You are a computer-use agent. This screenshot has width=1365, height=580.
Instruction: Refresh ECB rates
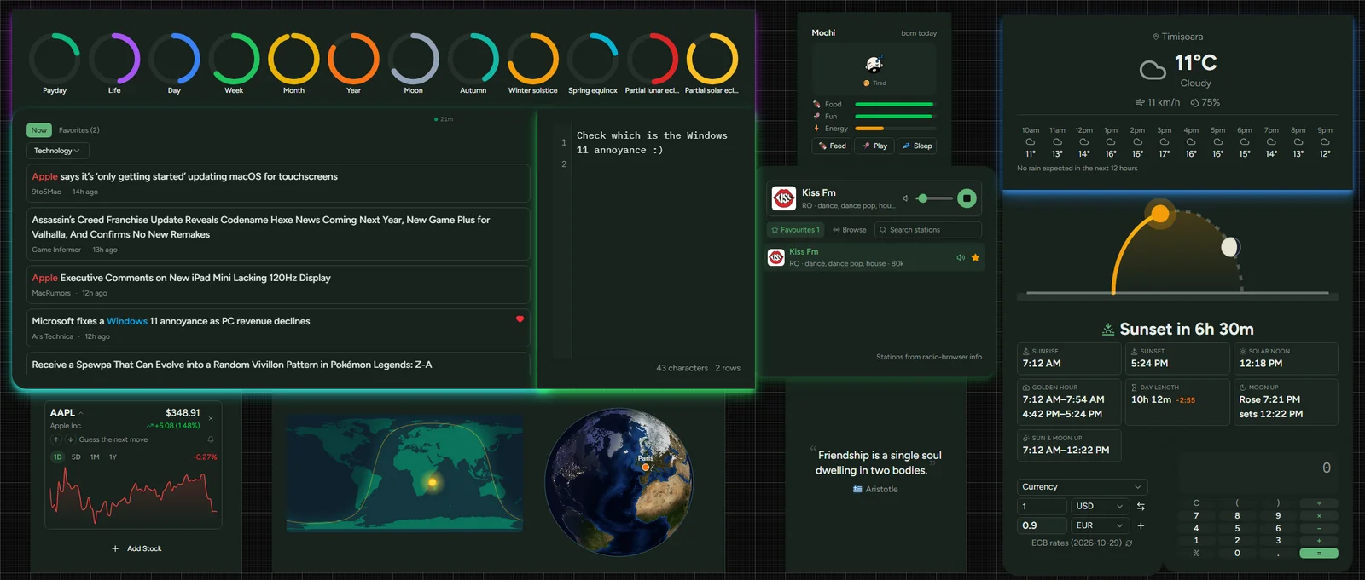[x=1129, y=543]
